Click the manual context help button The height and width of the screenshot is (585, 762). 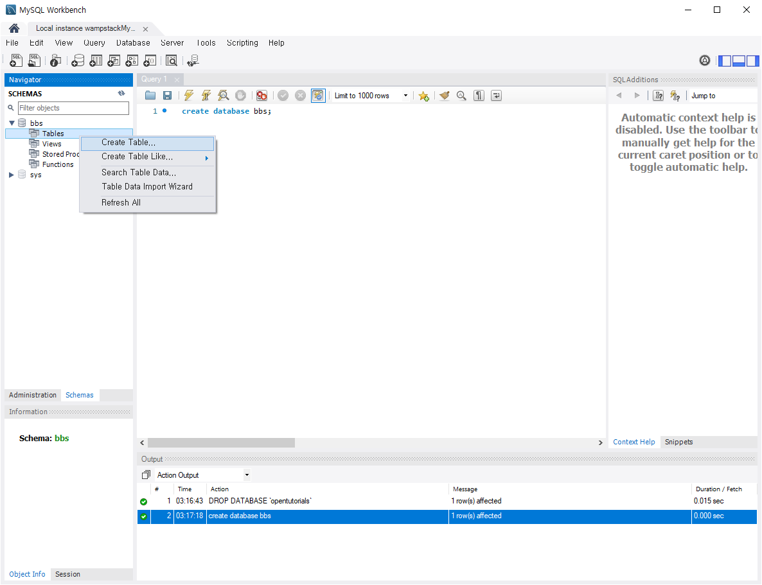(659, 96)
